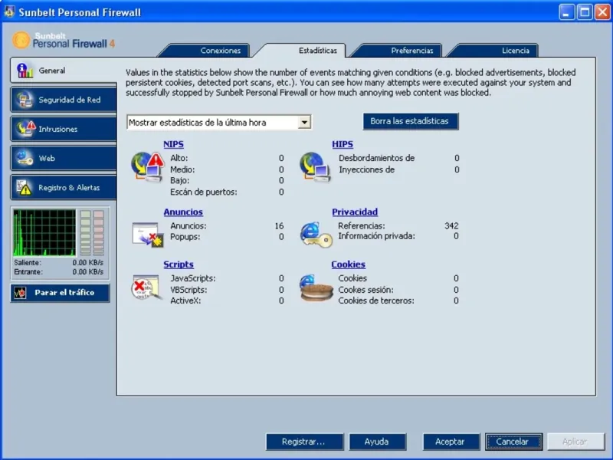Click the HIPS globe computer icon

315,167
